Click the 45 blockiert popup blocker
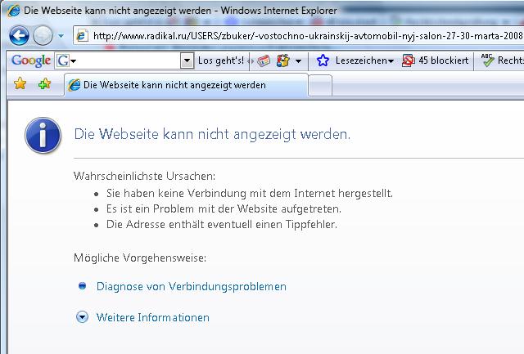524x354 pixels. [x=436, y=60]
